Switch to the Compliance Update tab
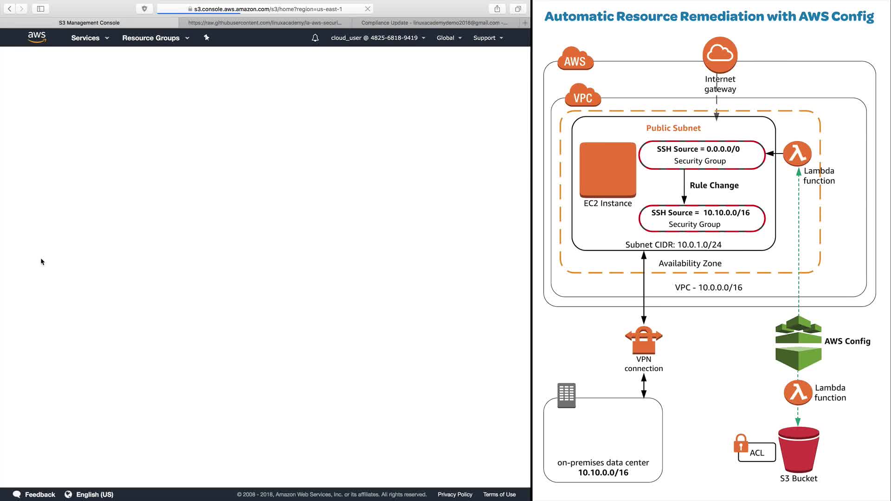Screen dimensions: 891x501 click(x=434, y=23)
